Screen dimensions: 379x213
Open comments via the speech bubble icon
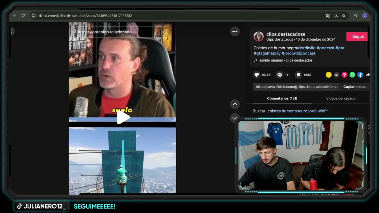280,75
